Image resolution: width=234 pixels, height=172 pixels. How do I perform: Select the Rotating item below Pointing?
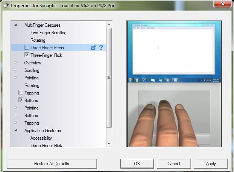pyautogui.click(x=32, y=85)
